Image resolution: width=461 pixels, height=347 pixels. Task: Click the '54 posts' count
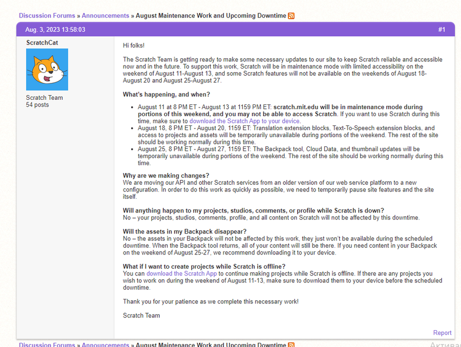click(x=37, y=105)
